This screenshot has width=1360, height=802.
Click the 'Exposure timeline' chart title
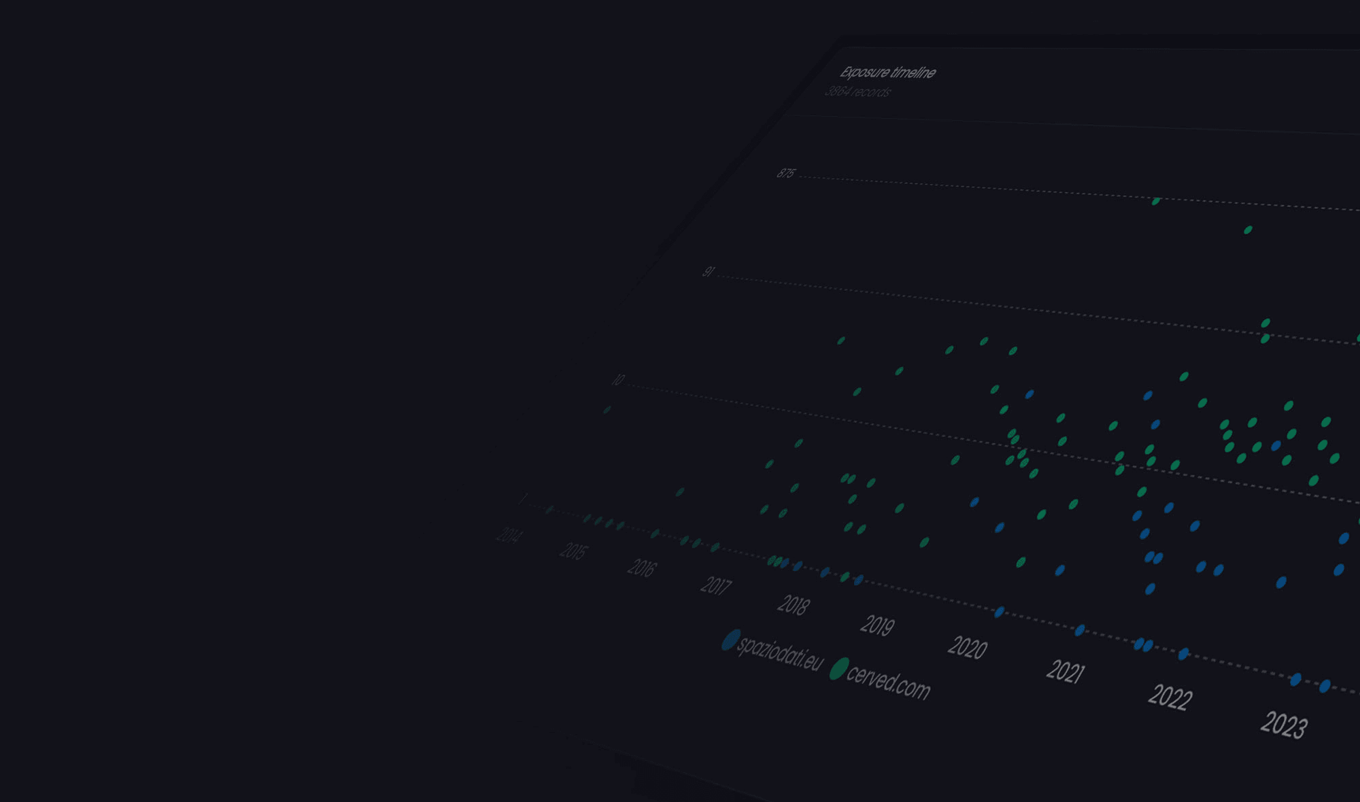click(888, 72)
